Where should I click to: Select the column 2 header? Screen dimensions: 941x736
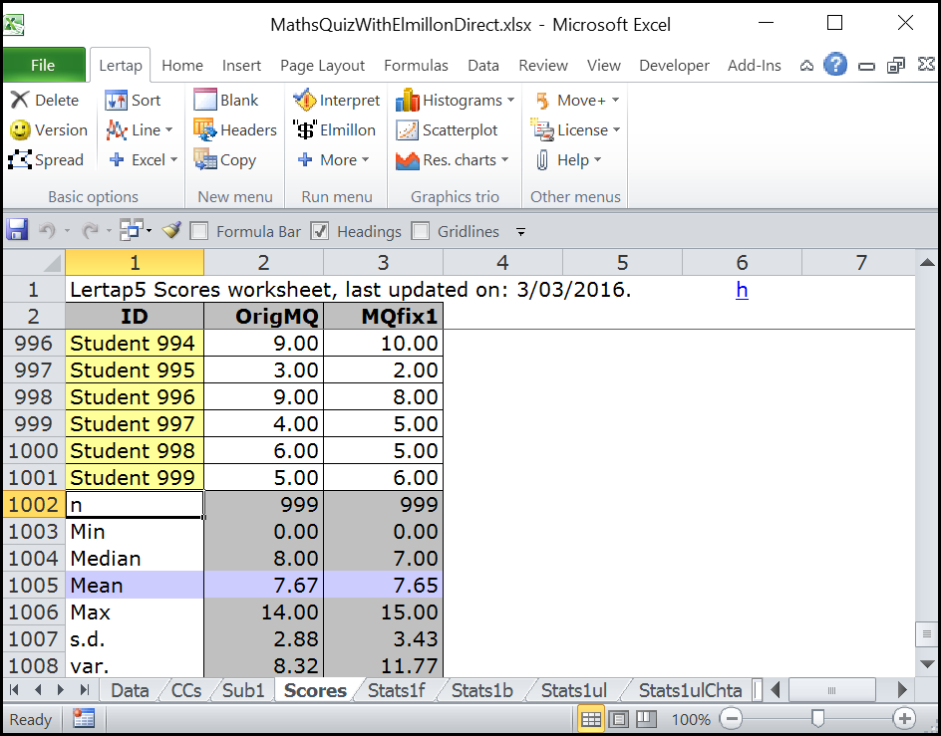tap(263, 263)
